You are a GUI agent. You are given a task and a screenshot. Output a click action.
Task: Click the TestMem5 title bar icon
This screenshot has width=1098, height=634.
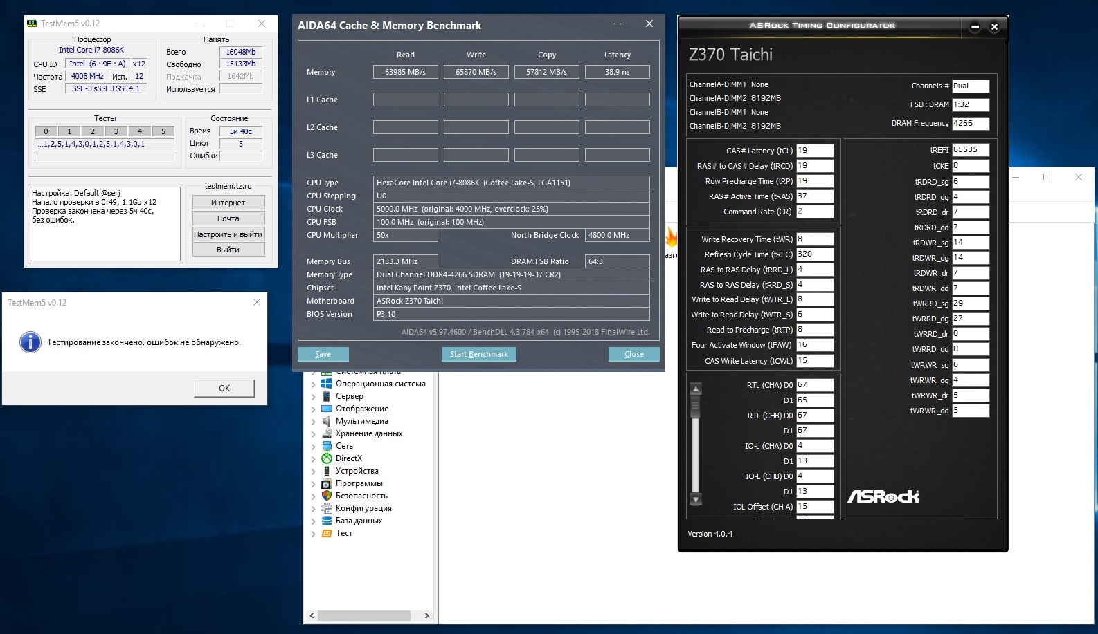coord(32,24)
